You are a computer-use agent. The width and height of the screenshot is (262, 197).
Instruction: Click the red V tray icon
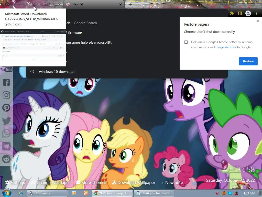(x=217, y=193)
